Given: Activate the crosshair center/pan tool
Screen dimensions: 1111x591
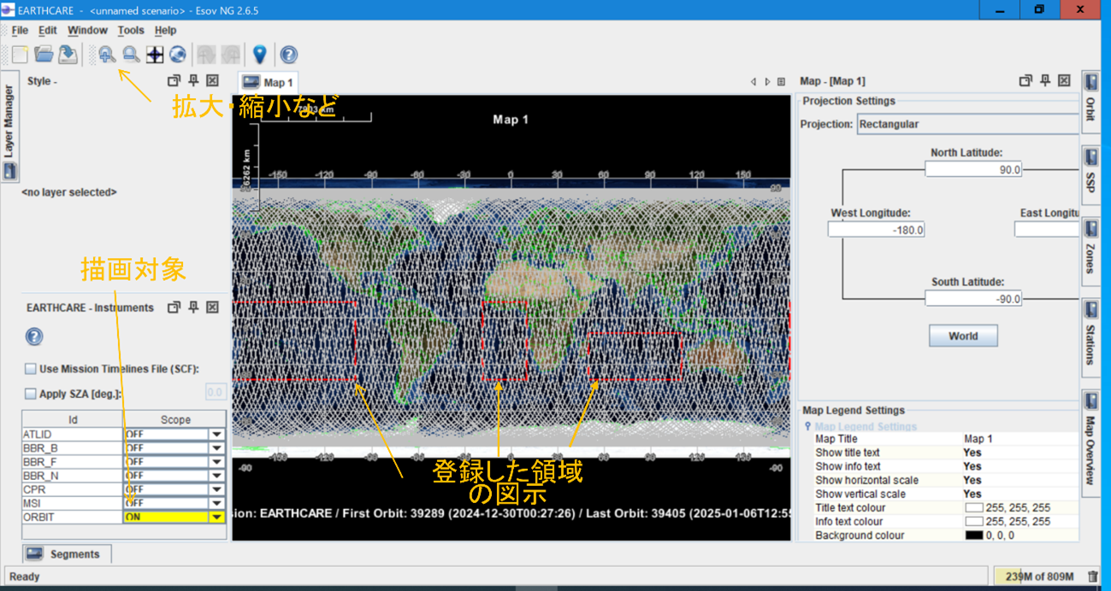Looking at the screenshot, I should (x=155, y=55).
